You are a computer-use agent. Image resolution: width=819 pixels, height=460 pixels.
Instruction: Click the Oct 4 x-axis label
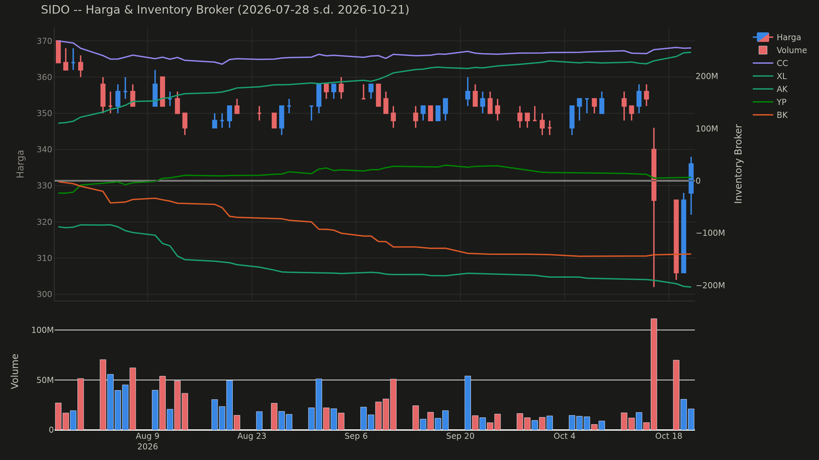click(565, 436)
